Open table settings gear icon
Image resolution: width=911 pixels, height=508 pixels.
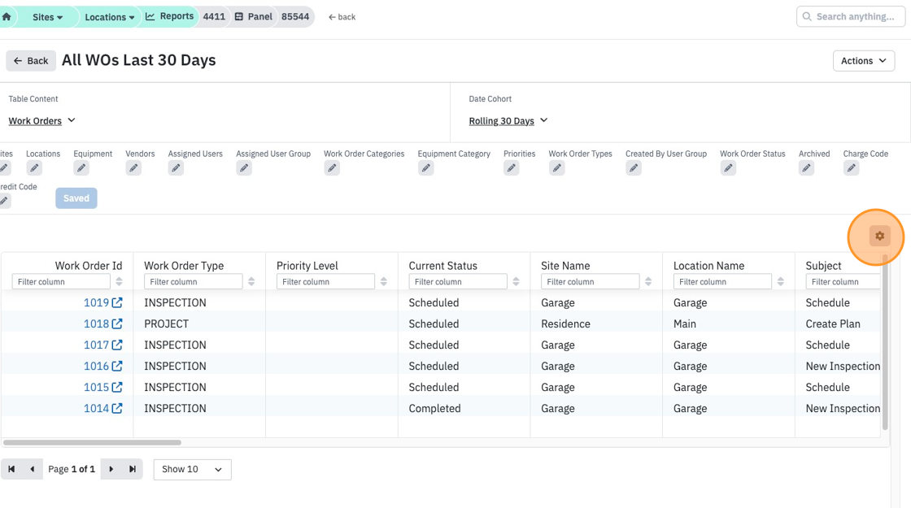click(x=879, y=237)
